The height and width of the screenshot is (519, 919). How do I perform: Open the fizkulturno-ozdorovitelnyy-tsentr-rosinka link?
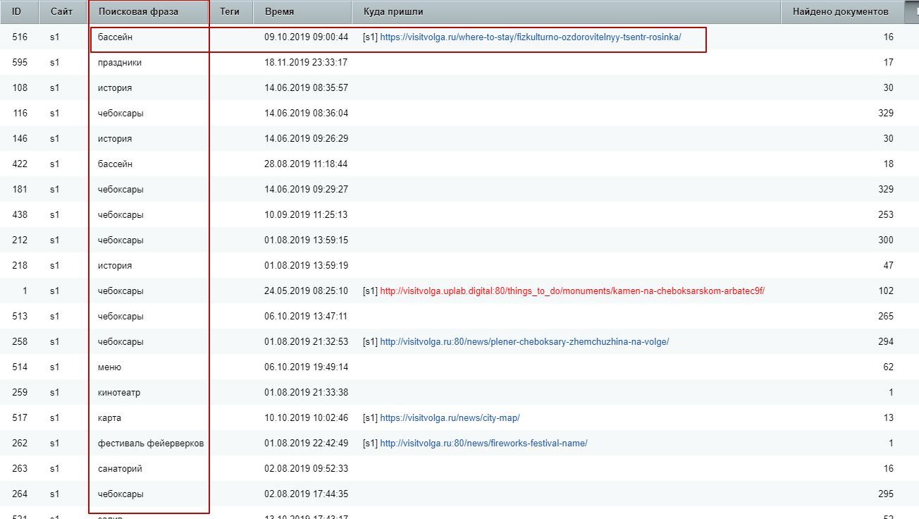pyautogui.click(x=531, y=37)
